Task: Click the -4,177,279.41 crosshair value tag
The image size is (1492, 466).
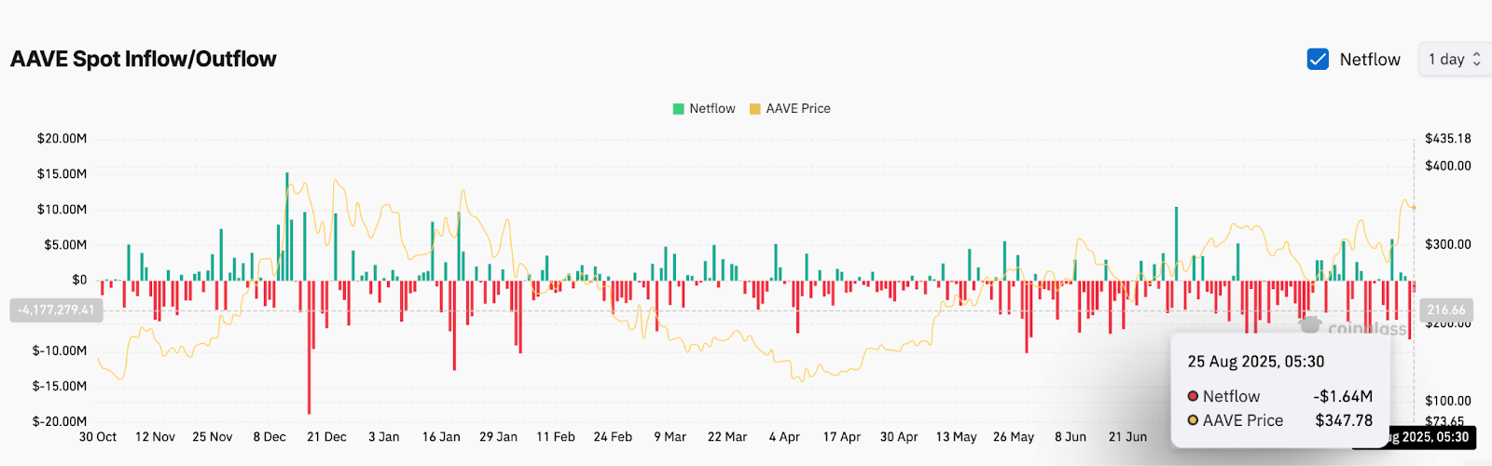Action: pyautogui.click(x=56, y=310)
